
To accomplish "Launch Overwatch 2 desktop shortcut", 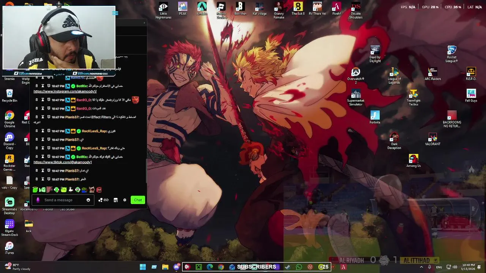I will pyautogui.click(x=356, y=76).
